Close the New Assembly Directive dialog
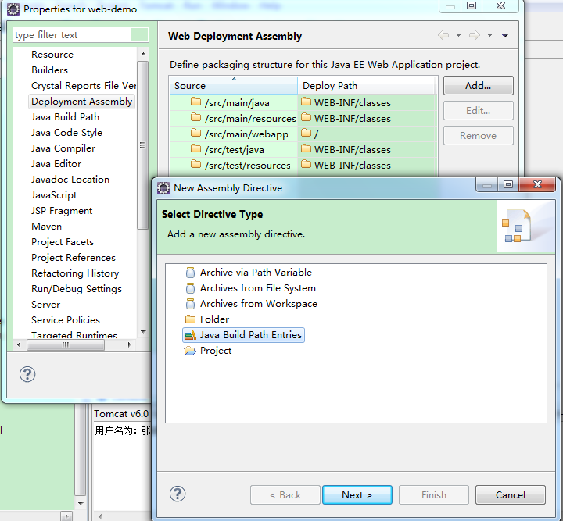The width and height of the screenshot is (563, 521). tap(537, 184)
